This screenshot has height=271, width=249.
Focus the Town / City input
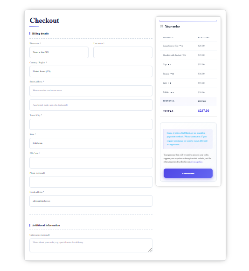(91, 124)
